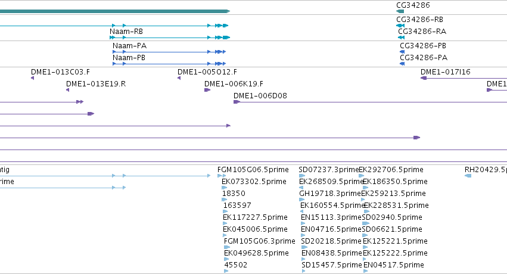The width and height of the screenshot is (507, 274).
Task: Select the EN04716.5prime EST
Action: click(331, 229)
